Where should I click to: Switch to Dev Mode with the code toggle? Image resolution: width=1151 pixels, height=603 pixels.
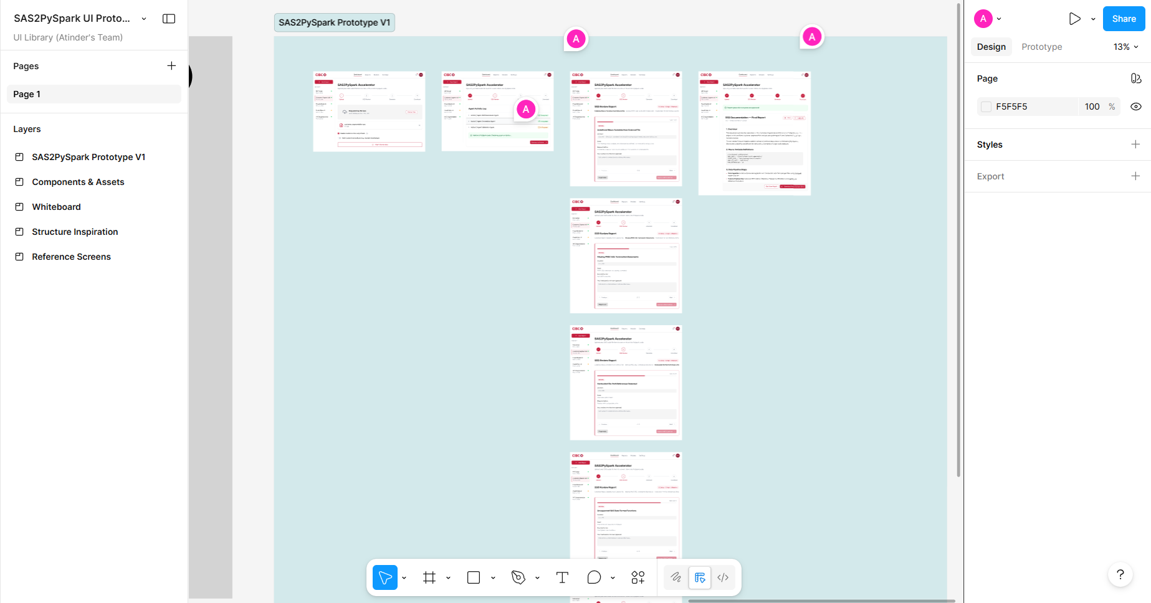pyautogui.click(x=723, y=577)
